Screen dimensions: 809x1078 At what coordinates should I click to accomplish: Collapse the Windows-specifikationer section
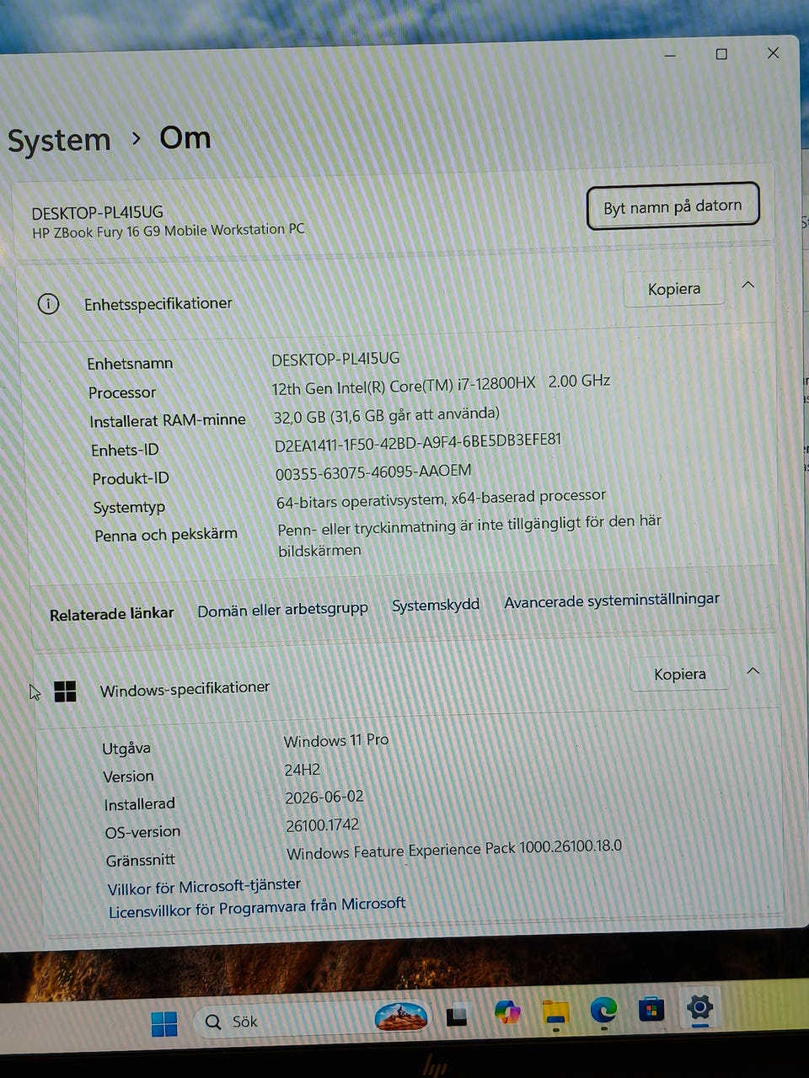tap(753, 671)
